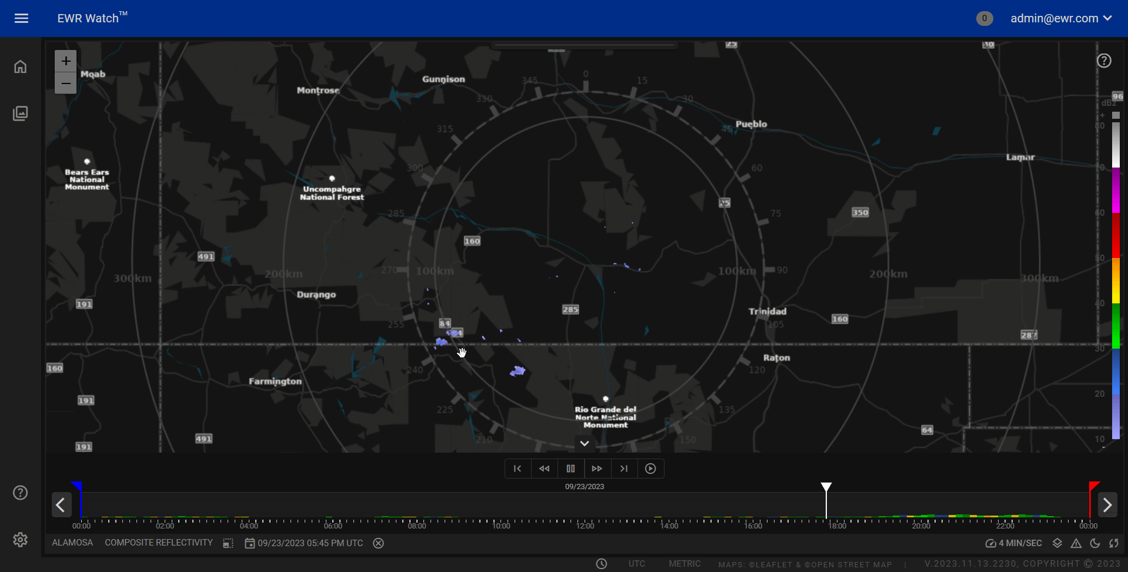Open the settings gear icon
The width and height of the screenshot is (1128, 572).
coord(21,540)
